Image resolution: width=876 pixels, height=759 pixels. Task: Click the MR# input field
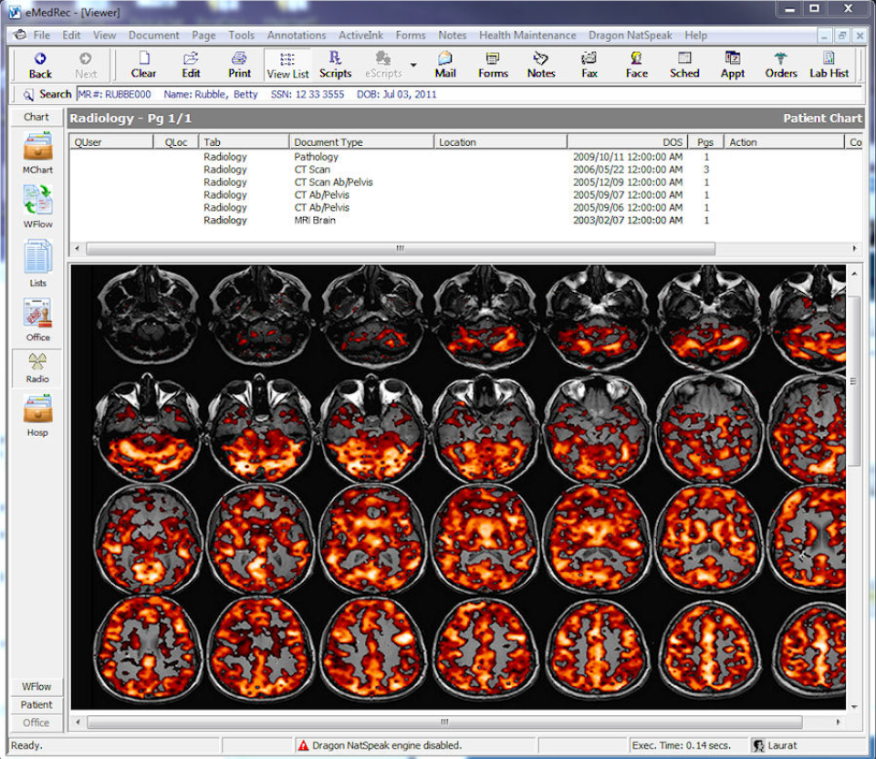115,94
